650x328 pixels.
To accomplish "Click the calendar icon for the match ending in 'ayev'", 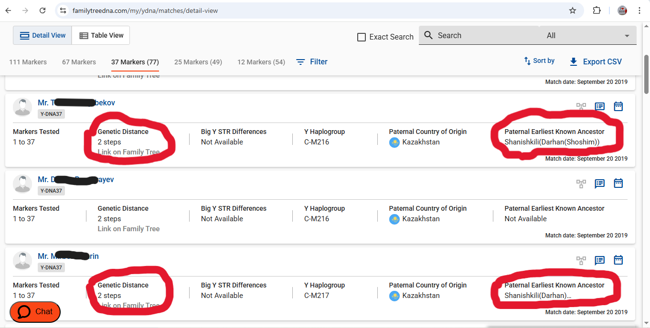I will 618,183.
